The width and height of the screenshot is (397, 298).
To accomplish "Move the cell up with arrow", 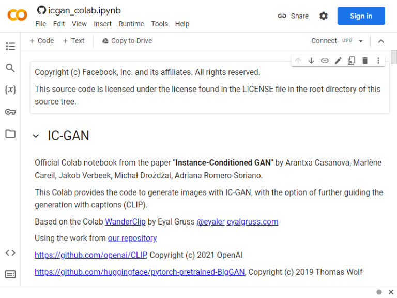I will coord(298,61).
